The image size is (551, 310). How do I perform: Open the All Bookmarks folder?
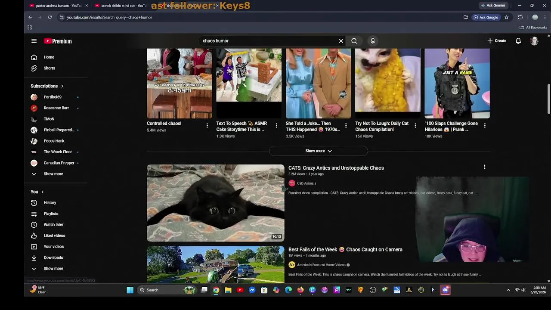pyautogui.click(x=533, y=28)
